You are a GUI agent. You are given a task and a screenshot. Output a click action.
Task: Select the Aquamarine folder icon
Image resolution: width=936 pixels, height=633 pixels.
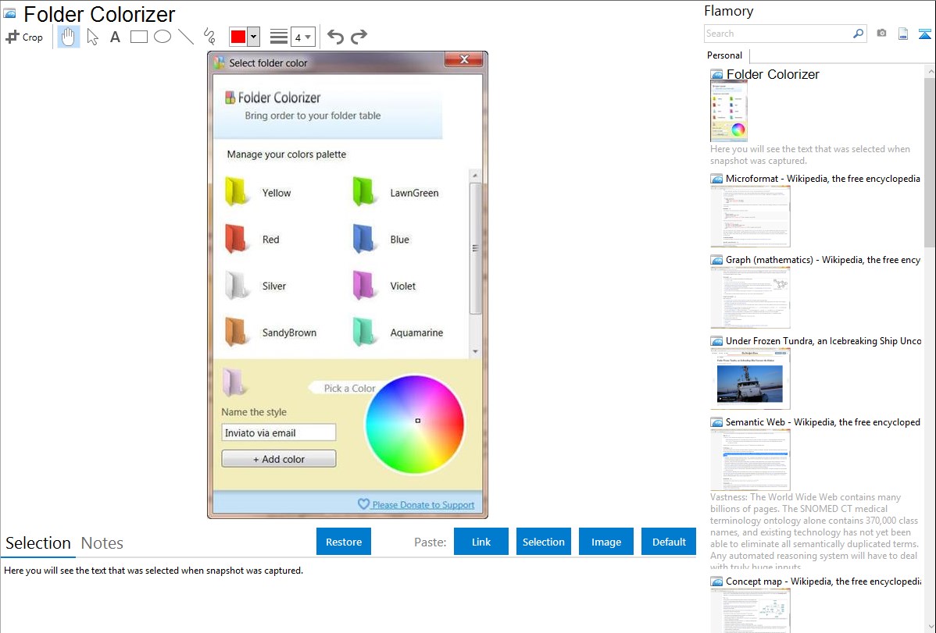point(364,332)
